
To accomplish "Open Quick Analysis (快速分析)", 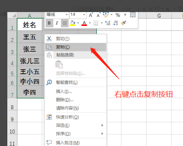I will tap(75, 117).
